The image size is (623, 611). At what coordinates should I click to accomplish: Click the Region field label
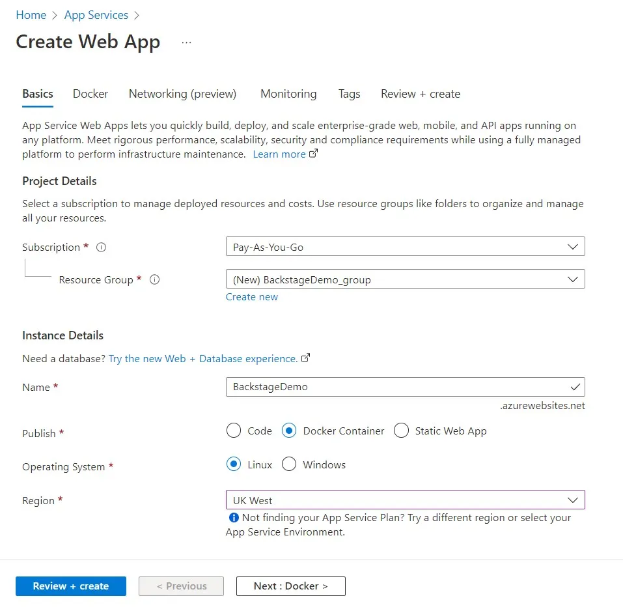pos(38,500)
